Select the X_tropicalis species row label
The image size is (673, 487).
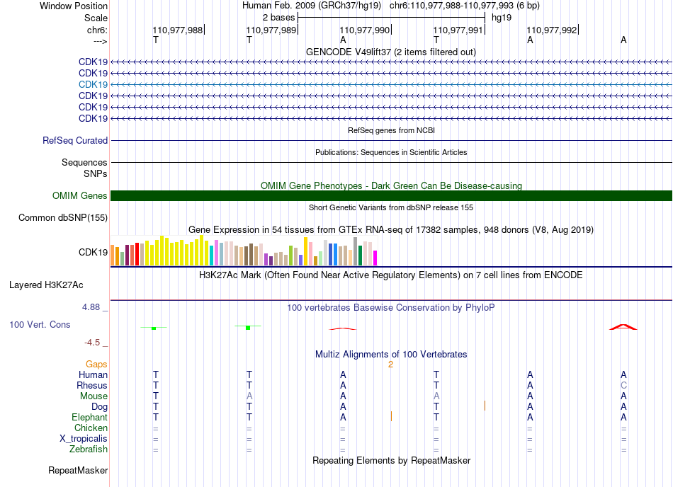tap(84, 439)
